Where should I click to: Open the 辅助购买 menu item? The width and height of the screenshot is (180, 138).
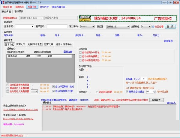[x=20, y=7]
